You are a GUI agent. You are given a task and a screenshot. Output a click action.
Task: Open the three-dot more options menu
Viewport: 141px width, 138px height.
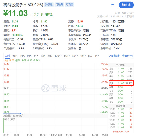(112, 5)
